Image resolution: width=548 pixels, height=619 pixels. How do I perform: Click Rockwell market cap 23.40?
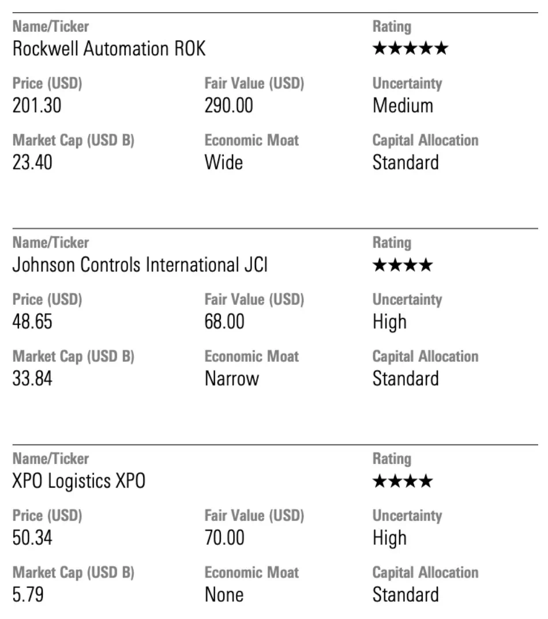(32, 163)
